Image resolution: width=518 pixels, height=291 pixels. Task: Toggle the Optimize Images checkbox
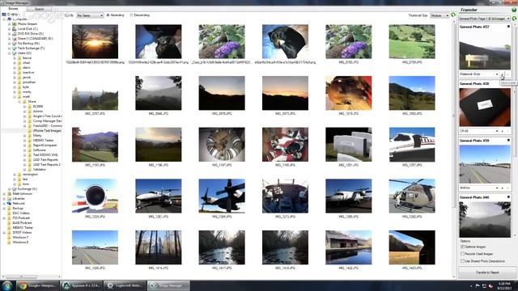[x=462, y=247]
